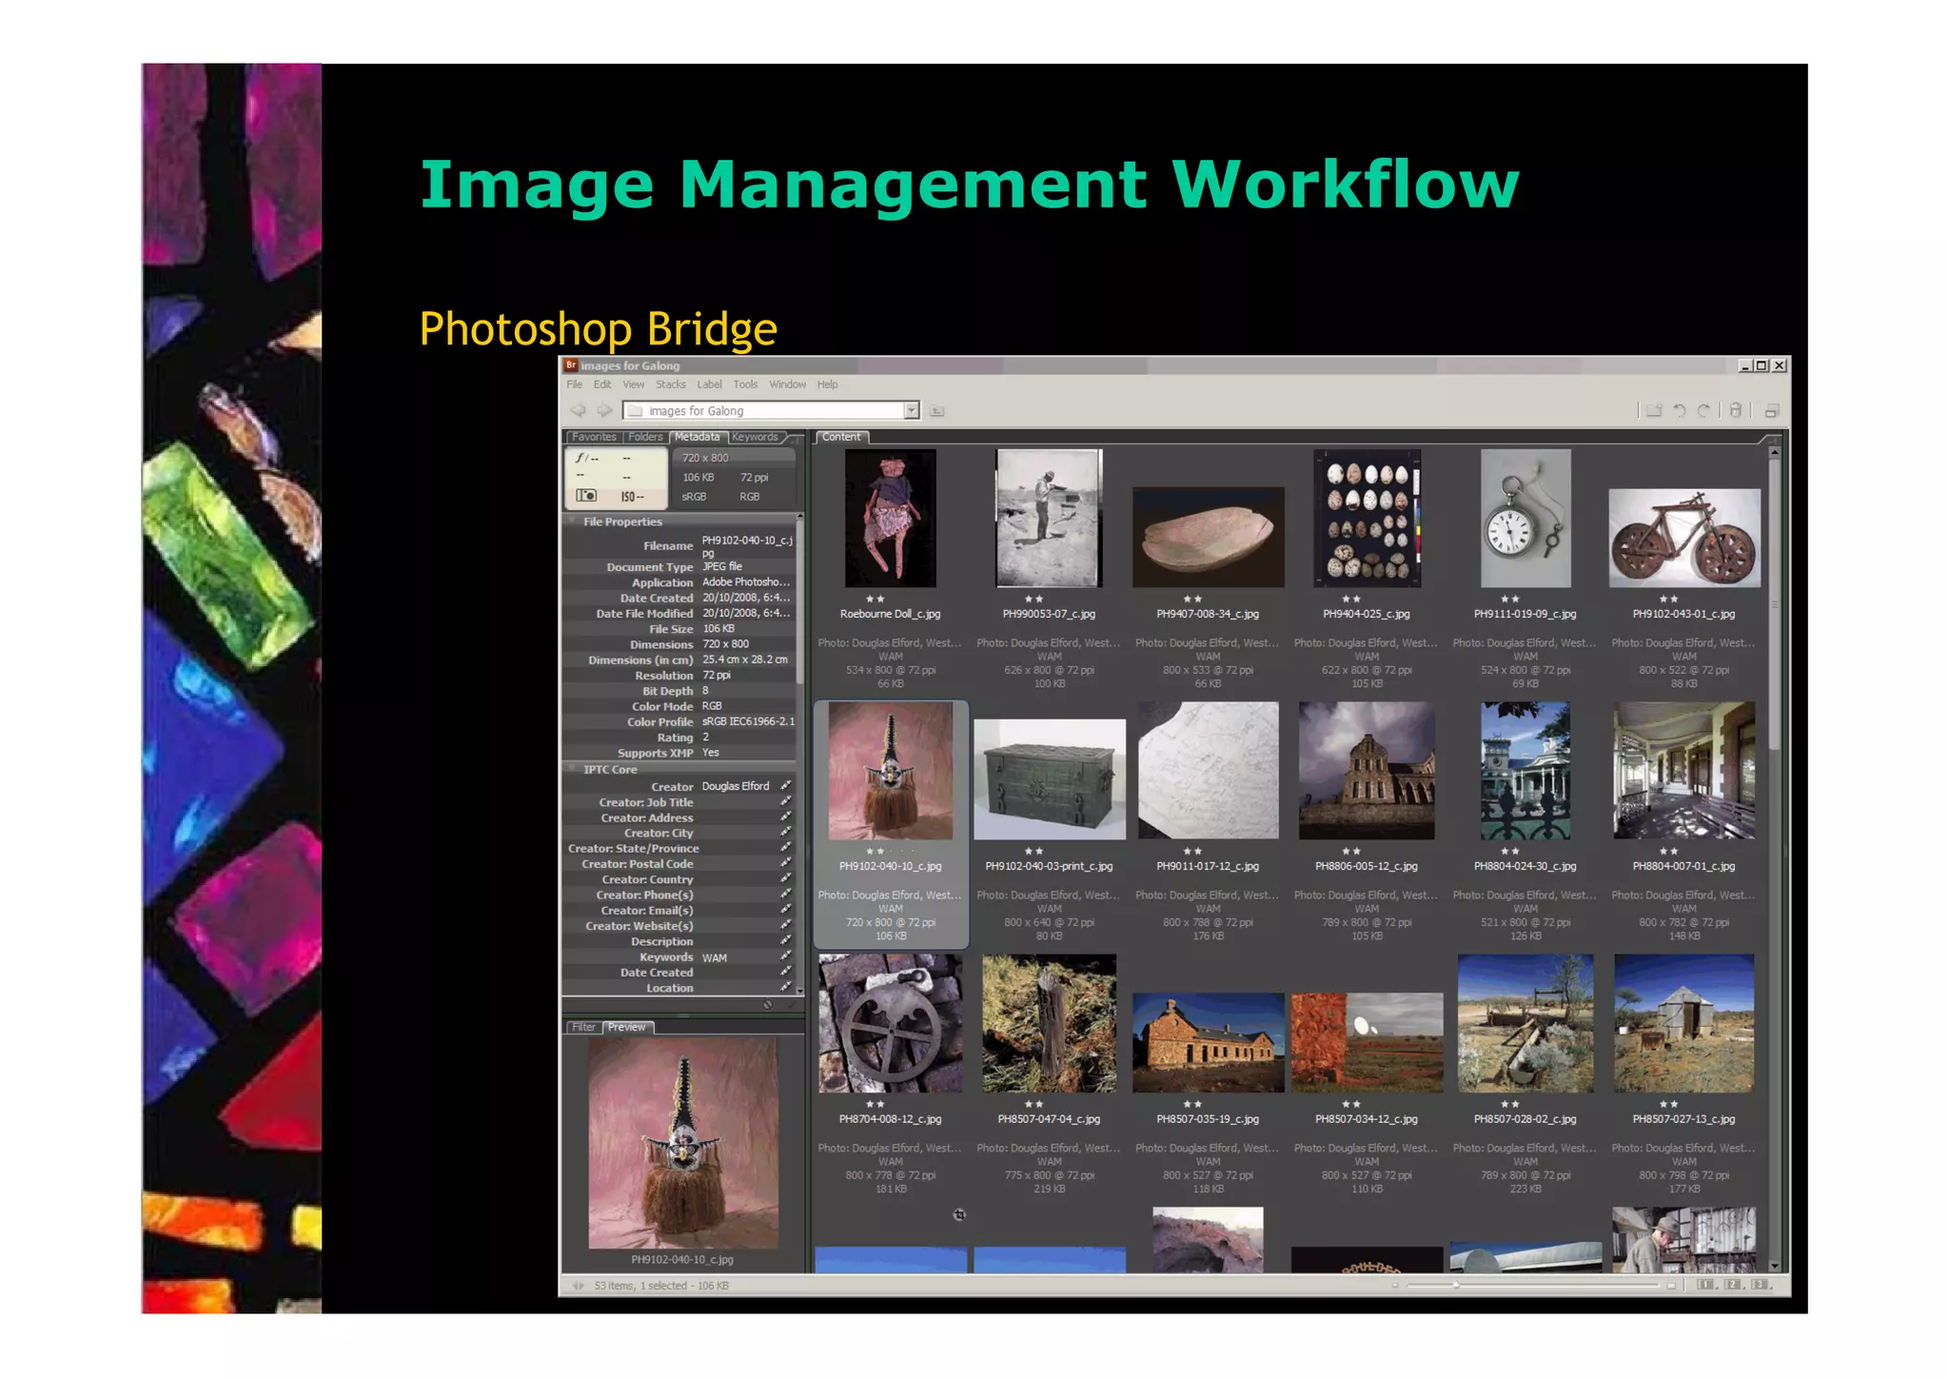Image resolution: width=1949 pixels, height=1378 pixels.
Task: Edit the Description field pencil icon
Action: pos(785,941)
